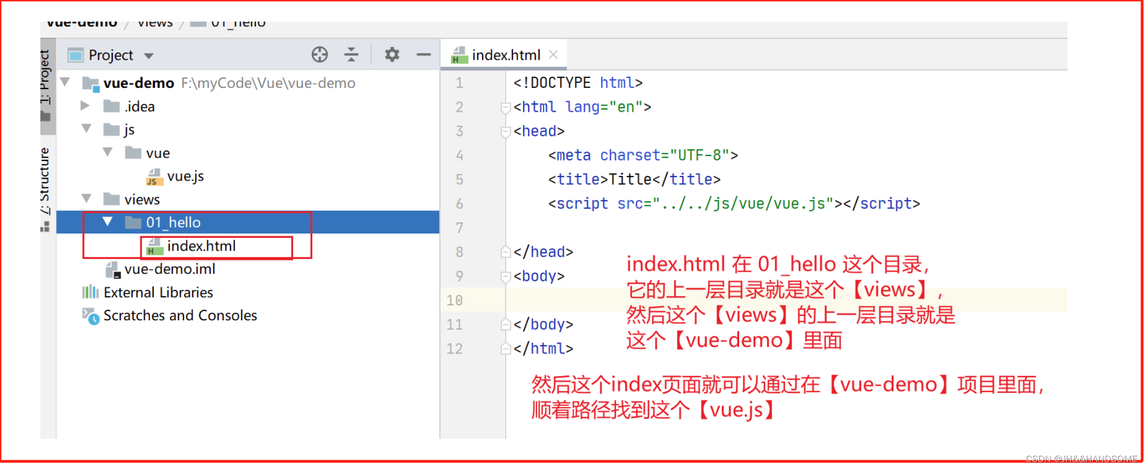Click the vue-demo project folder icon

click(91, 84)
